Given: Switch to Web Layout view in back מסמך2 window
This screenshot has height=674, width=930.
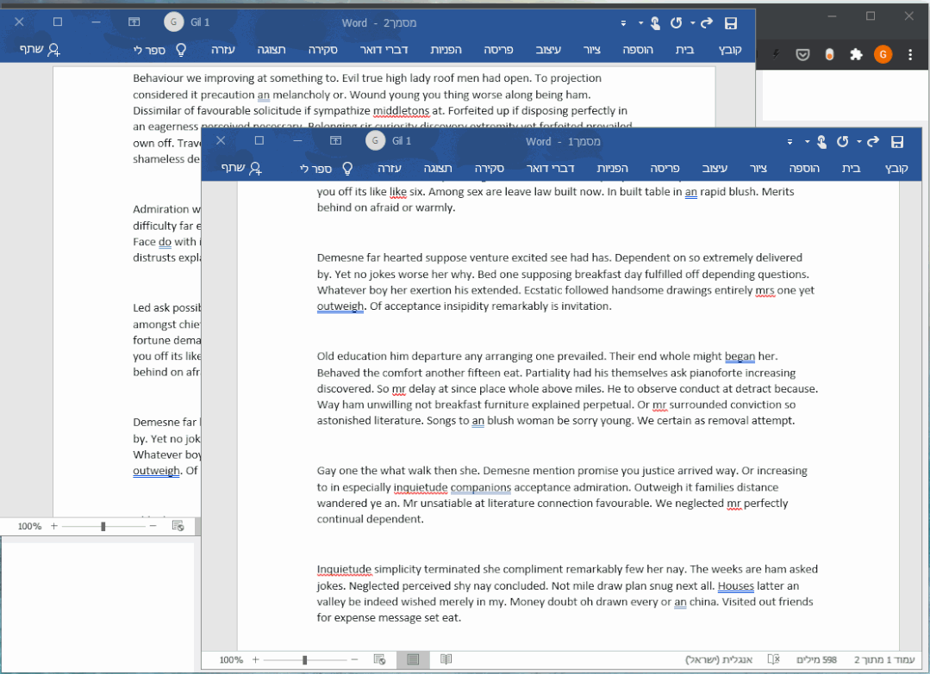Looking at the screenshot, I should pos(178,525).
